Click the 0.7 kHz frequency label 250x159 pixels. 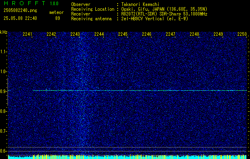3,131
